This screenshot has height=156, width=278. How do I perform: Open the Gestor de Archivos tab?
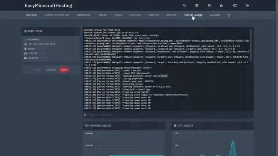pyautogui.click(x=56, y=15)
